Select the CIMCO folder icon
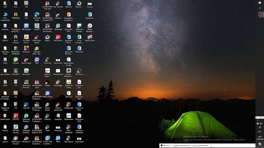Screen dimensions: 264x148 coord(5,38)
